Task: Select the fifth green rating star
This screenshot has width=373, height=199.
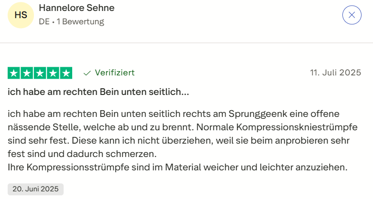Action: point(66,73)
